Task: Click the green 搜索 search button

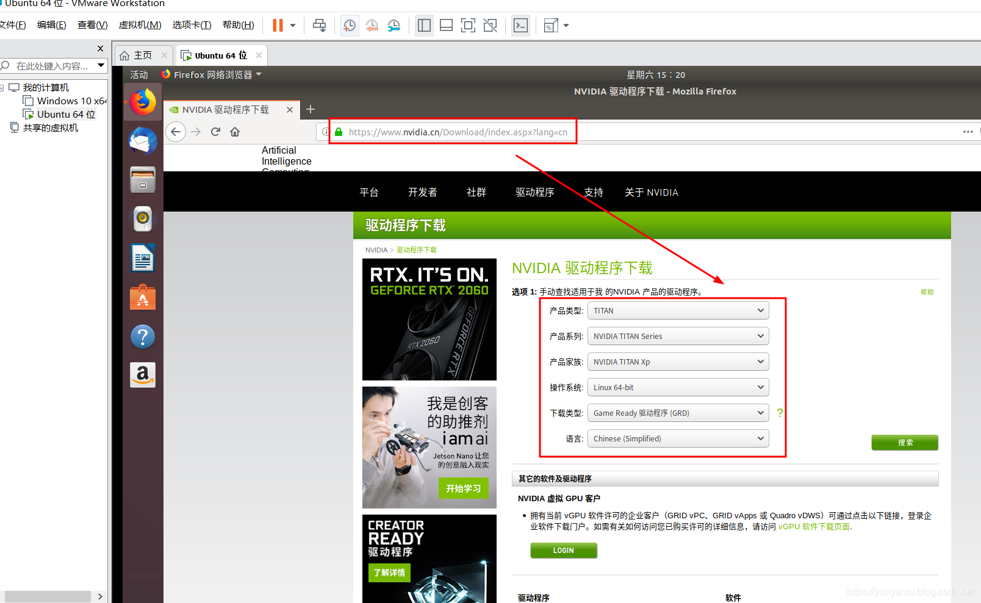Action: 905,443
